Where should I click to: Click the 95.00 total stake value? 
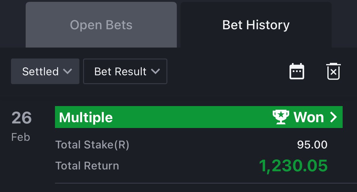(312, 145)
